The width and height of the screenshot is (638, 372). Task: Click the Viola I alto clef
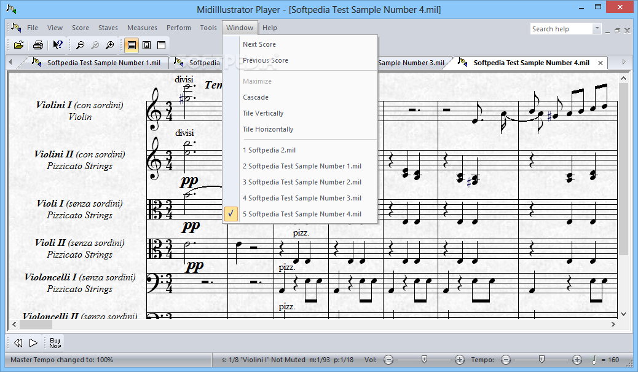tap(155, 209)
